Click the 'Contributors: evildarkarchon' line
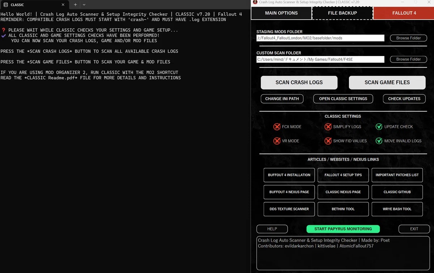434x273 pixels. [316, 246]
